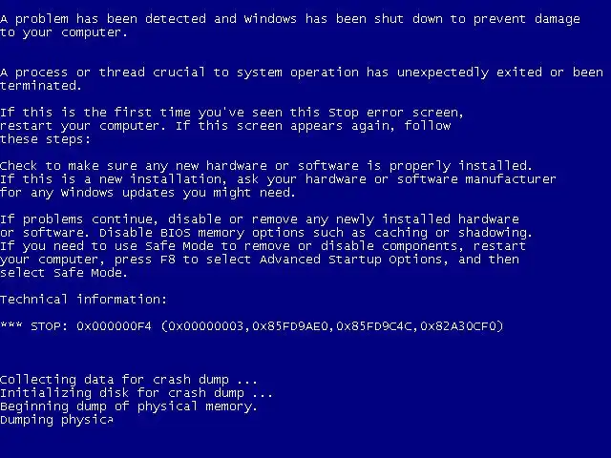This screenshot has width=611, height=458.
Task: Click the 'Beginning dump of physical memory' line
Action: pyautogui.click(x=129, y=406)
